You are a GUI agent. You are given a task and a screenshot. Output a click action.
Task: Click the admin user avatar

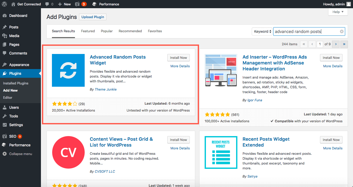(348, 4)
